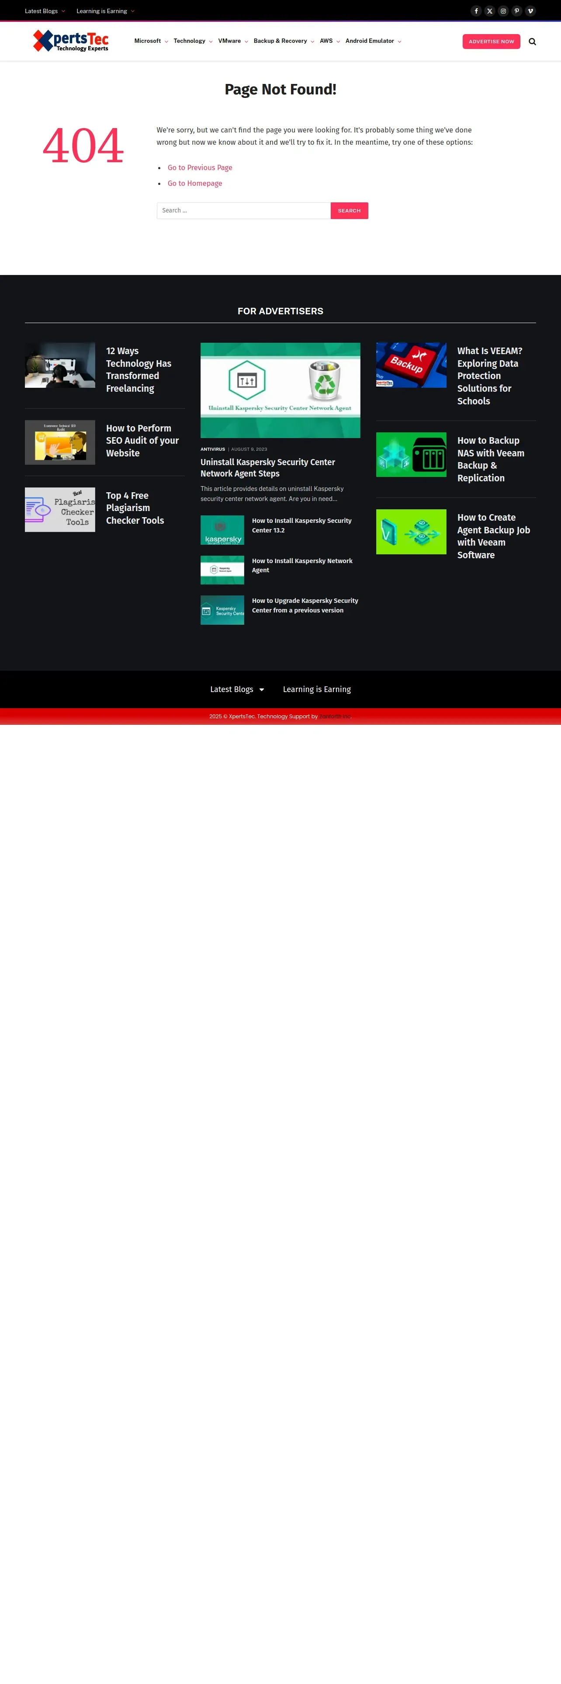Click the zorrorth inc footer link
The height and width of the screenshot is (1684, 561).
click(335, 717)
